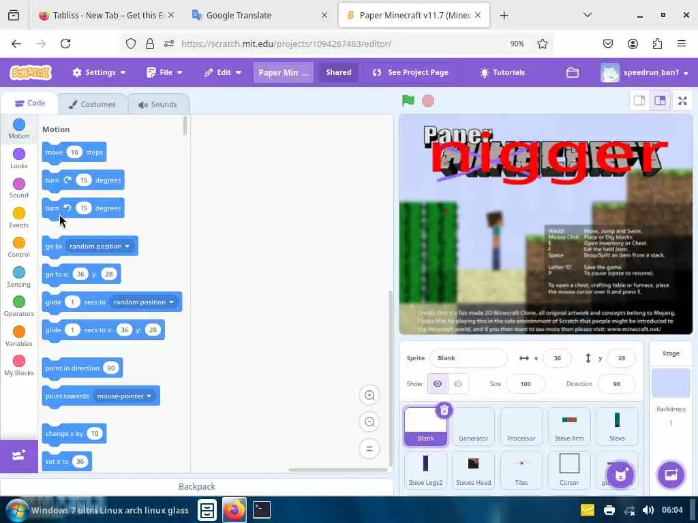Switch to the Code tab
This screenshot has width=698, height=523.
(30, 104)
